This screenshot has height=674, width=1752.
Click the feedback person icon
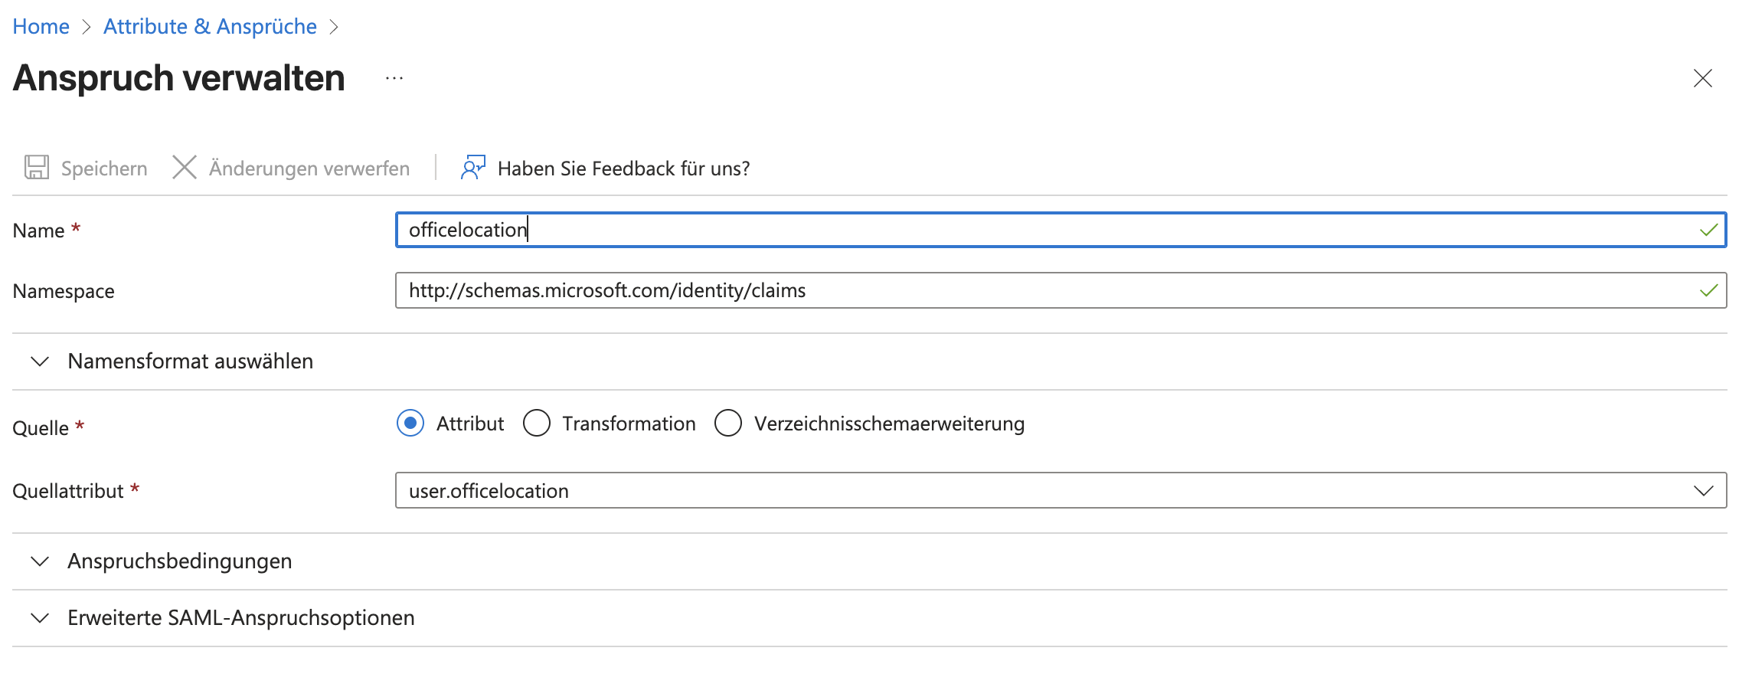click(x=472, y=168)
